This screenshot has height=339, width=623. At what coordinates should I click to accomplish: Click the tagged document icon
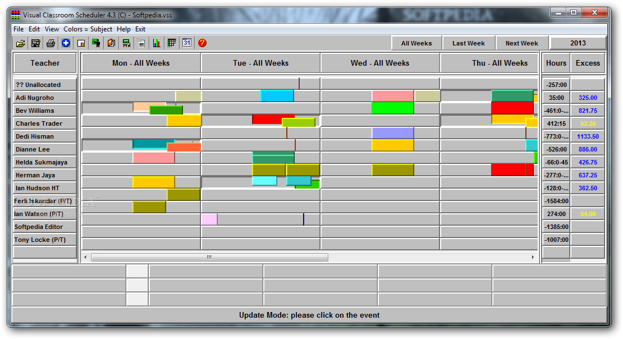(x=141, y=43)
